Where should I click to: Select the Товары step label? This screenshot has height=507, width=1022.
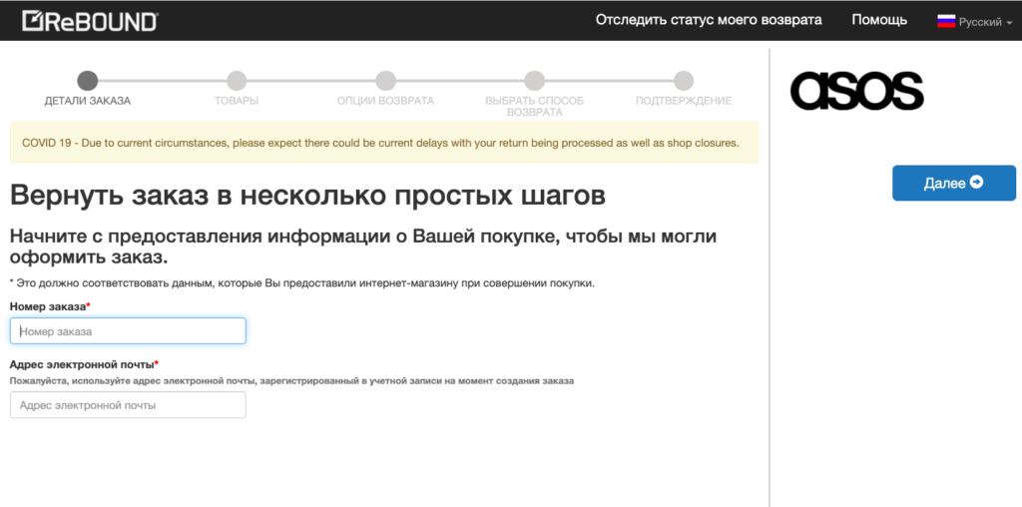tap(237, 101)
